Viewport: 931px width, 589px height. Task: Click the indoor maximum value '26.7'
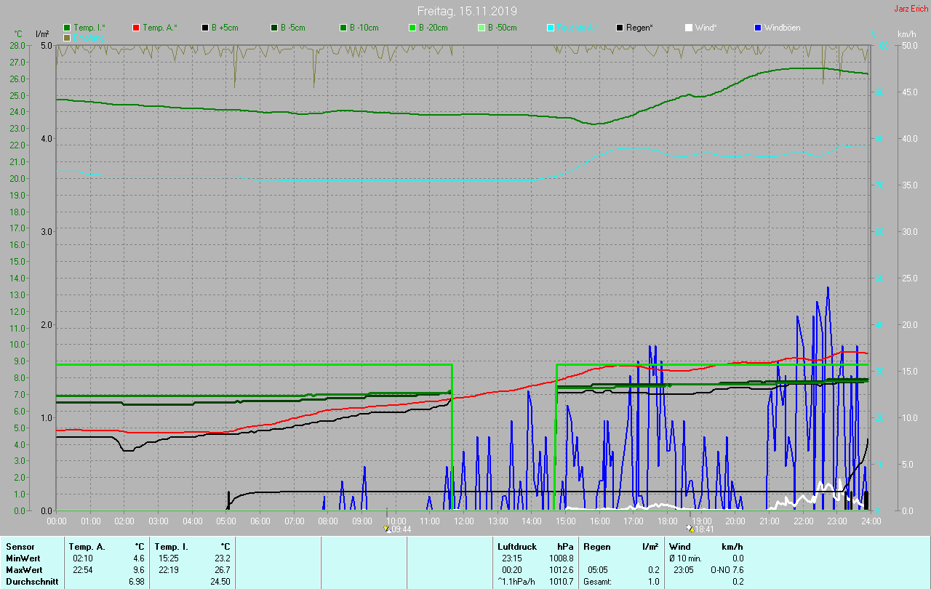point(223,570)
